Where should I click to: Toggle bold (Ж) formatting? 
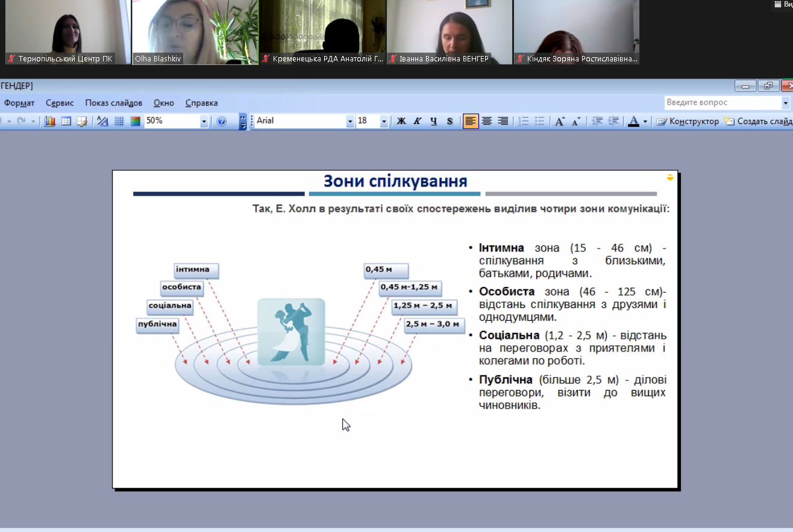coord(401,121)
